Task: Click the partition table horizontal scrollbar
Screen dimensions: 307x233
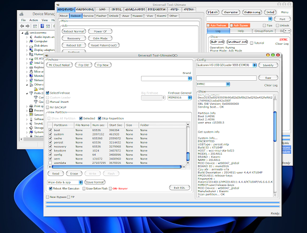Action: (117, 167)
